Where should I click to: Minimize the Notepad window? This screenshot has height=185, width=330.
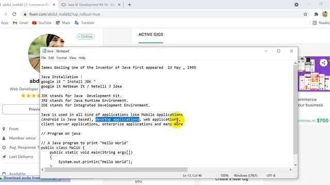point(266,51)
